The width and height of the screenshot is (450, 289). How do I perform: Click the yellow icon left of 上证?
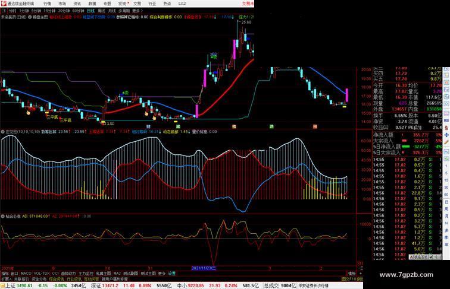tap(2, 285)
